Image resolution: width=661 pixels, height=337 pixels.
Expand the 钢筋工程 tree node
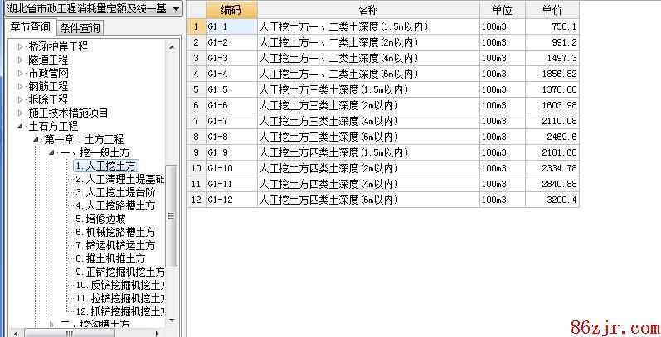click(x=21, y=87)
